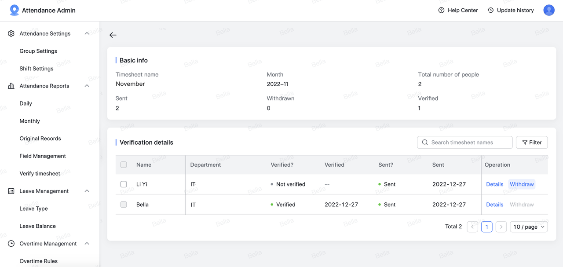Click the Help Center question mark icon
Screen dimensions: 563x267
point(441,10)
